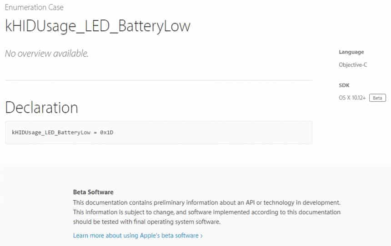The width and height of the screenshot is (391, 246).
Task: Click the Enumeration Case label
Action: 34,7
